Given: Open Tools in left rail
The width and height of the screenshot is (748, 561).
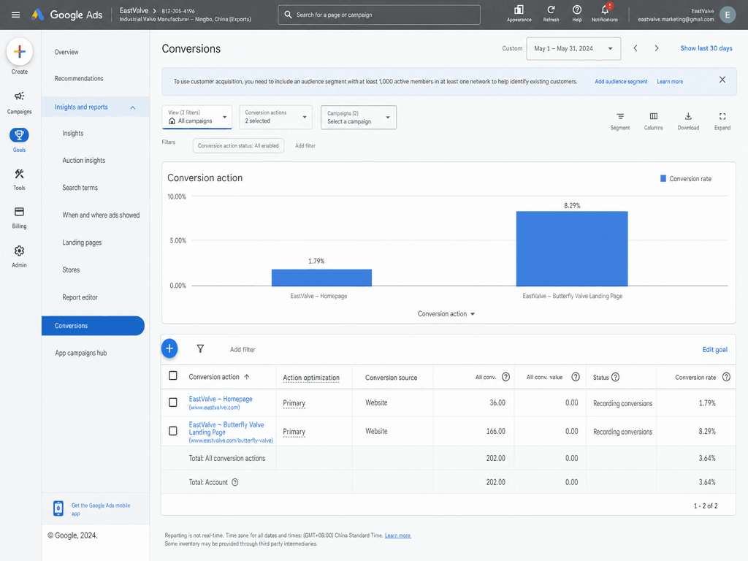Looking at the screenshot, I should (20, 180).
